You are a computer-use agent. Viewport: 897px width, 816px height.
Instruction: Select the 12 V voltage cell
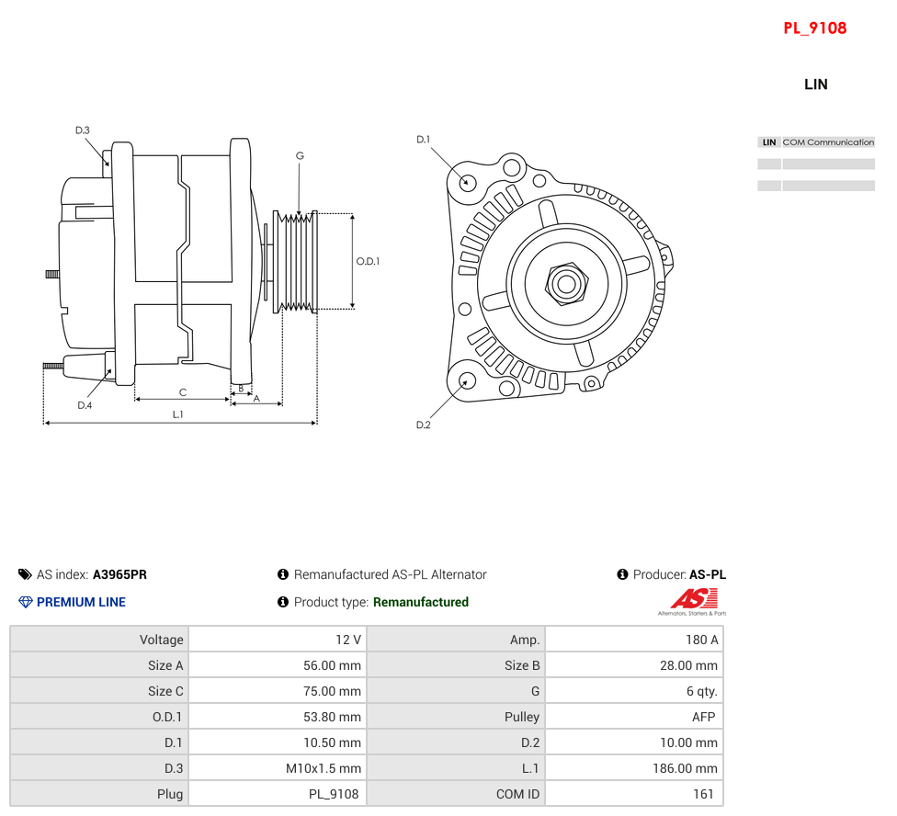pyautogui.click(x=278, y=640)
